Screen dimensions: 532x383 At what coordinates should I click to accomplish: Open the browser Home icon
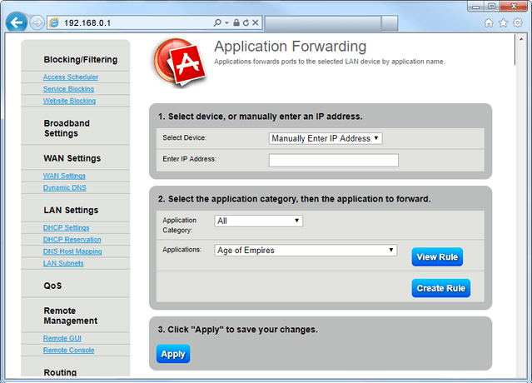pyautogui.click(x=489, y=22)
